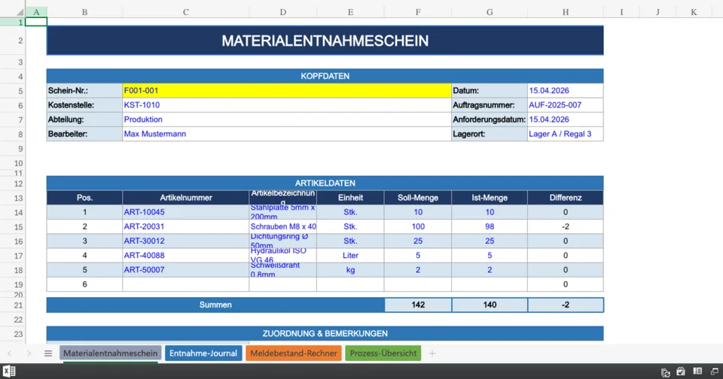Viewport: 723px width, 379px height.
Task: Click the Lagerort: label cell
Action: point(490,134)
